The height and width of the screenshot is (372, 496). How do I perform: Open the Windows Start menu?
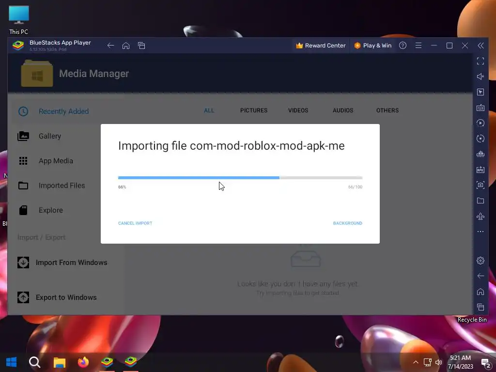[12, 362]
